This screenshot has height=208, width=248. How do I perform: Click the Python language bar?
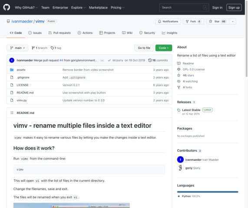tap(208, 192)
